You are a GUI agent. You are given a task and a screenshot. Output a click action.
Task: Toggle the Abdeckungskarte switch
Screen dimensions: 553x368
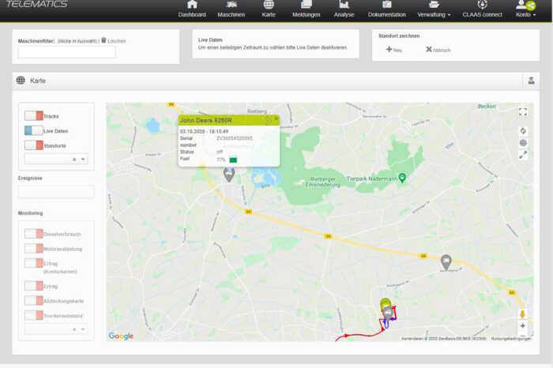pos(34,301)
